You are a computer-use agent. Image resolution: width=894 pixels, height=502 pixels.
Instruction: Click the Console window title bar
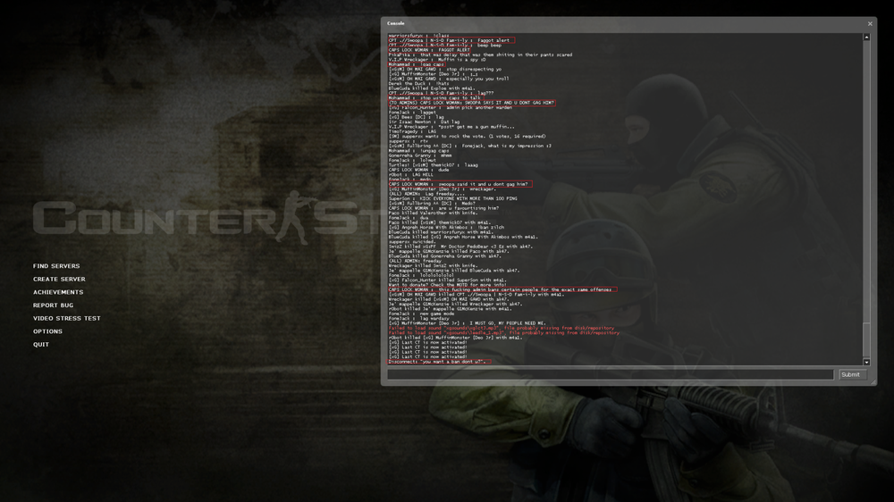click(624, 23)
